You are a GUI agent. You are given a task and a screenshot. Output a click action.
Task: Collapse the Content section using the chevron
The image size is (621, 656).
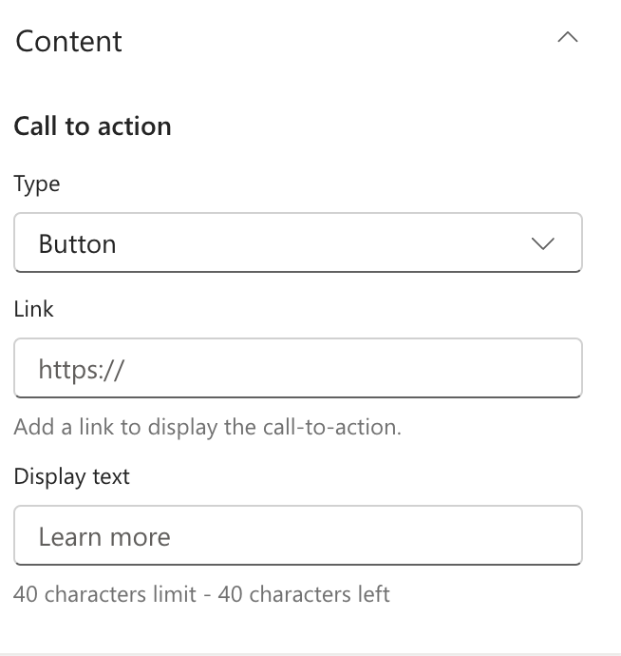click(x=568, y=39)
